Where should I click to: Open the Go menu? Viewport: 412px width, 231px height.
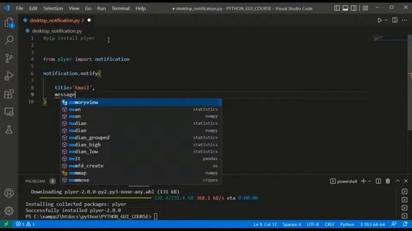click(88, 8)
